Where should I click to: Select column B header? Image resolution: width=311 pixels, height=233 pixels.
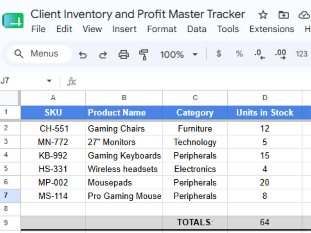click(x=124, y=98)
